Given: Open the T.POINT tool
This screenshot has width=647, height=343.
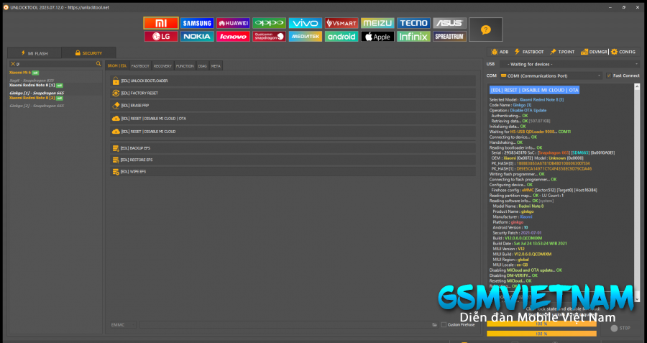Looking at the screenshot, I should (562, 52).
